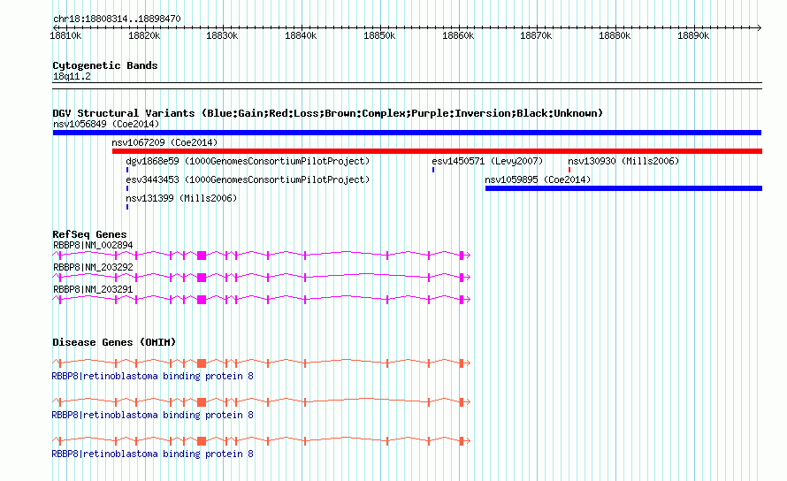Image resolution: width=787 pixels, height=481 pixels.
Task: Open the nsv1067209 (Coe2014) label
Action: pos(164,142)
